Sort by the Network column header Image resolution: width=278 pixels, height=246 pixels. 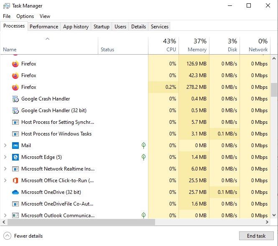click(255, 45)
